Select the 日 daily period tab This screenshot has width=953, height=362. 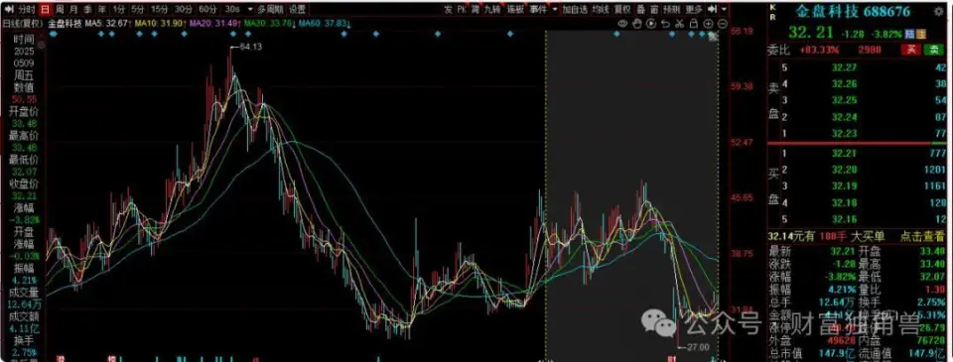coord(45,9)
